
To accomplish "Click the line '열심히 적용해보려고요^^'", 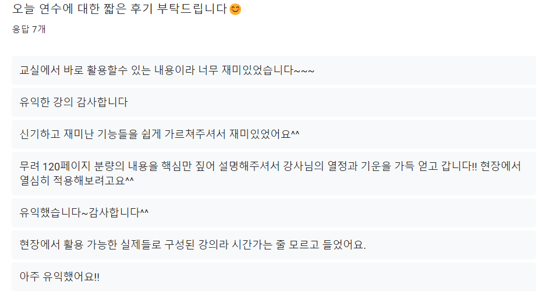I will [x=77, y=180].
